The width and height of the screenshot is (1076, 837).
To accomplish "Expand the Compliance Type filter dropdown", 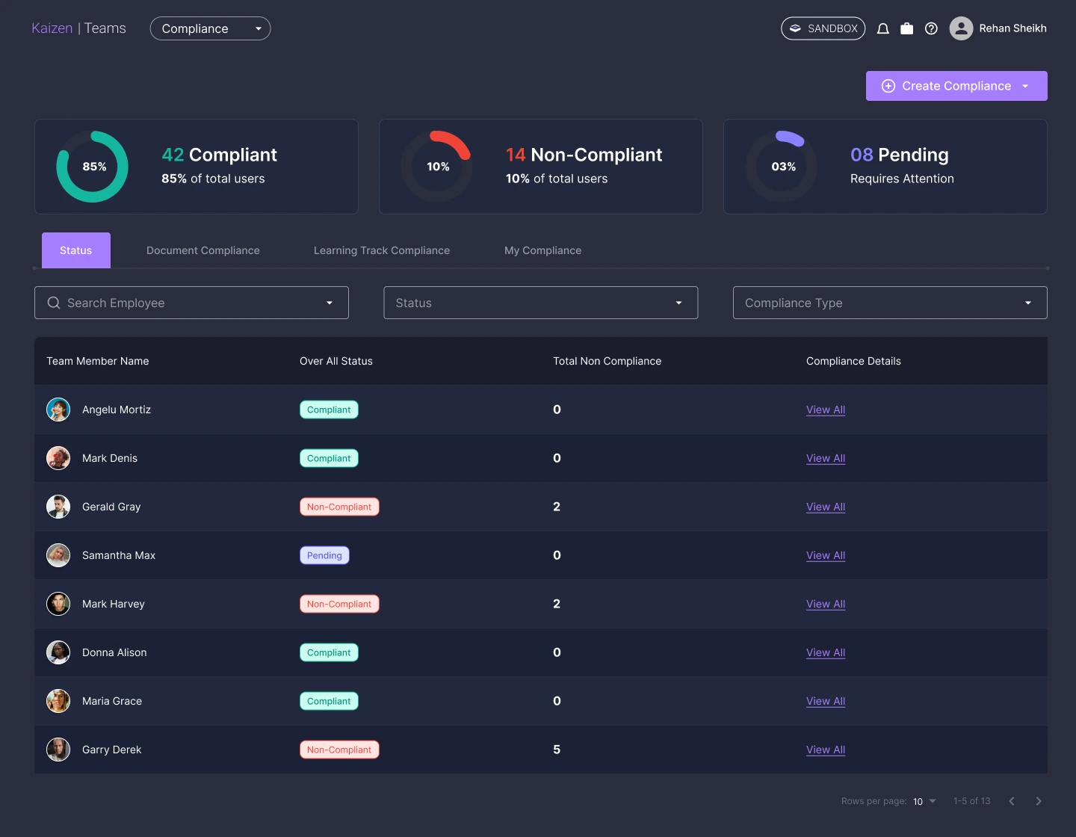I will tap(889, 303).
